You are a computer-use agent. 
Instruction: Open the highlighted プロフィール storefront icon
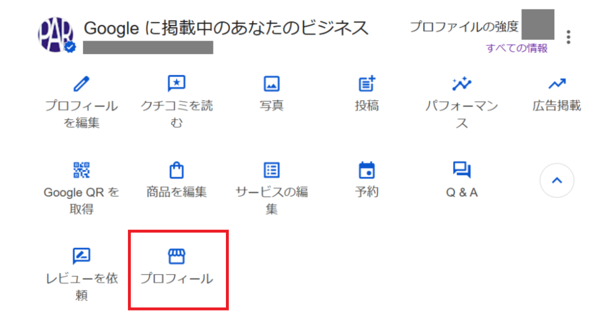tap(176, 256)
